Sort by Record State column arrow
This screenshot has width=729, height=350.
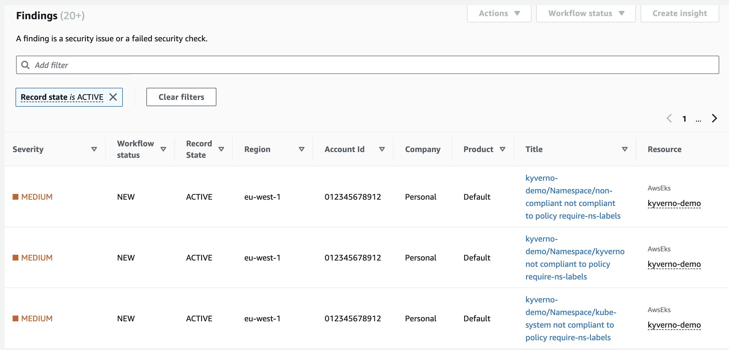click(x=221, y=149)
